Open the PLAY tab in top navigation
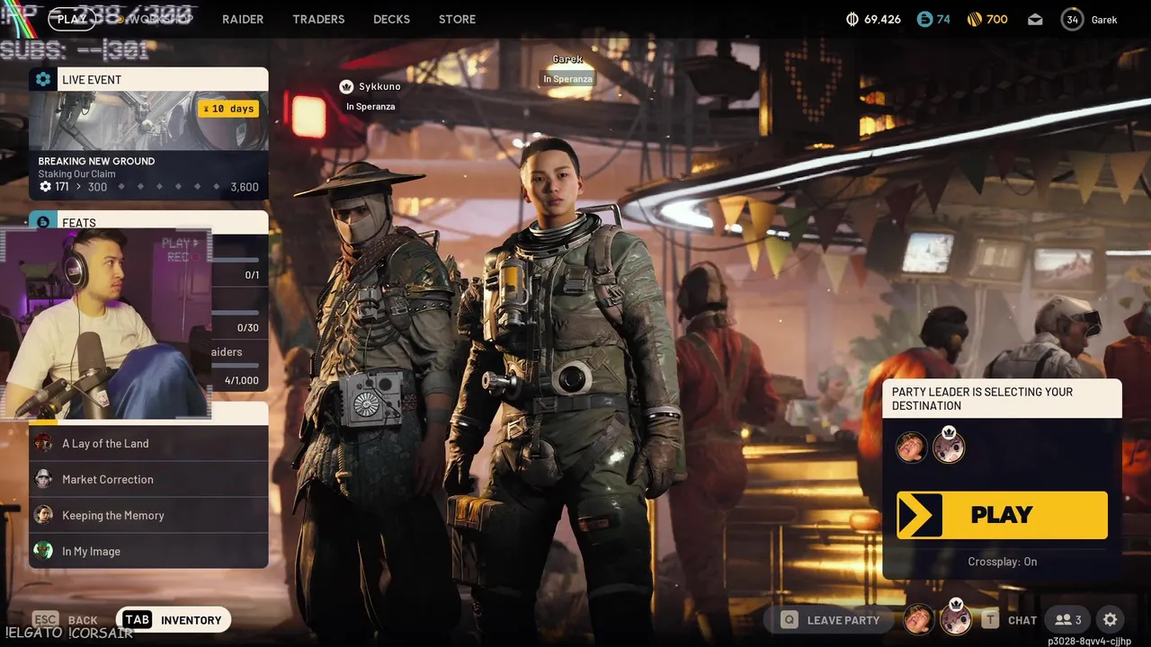 72,19
